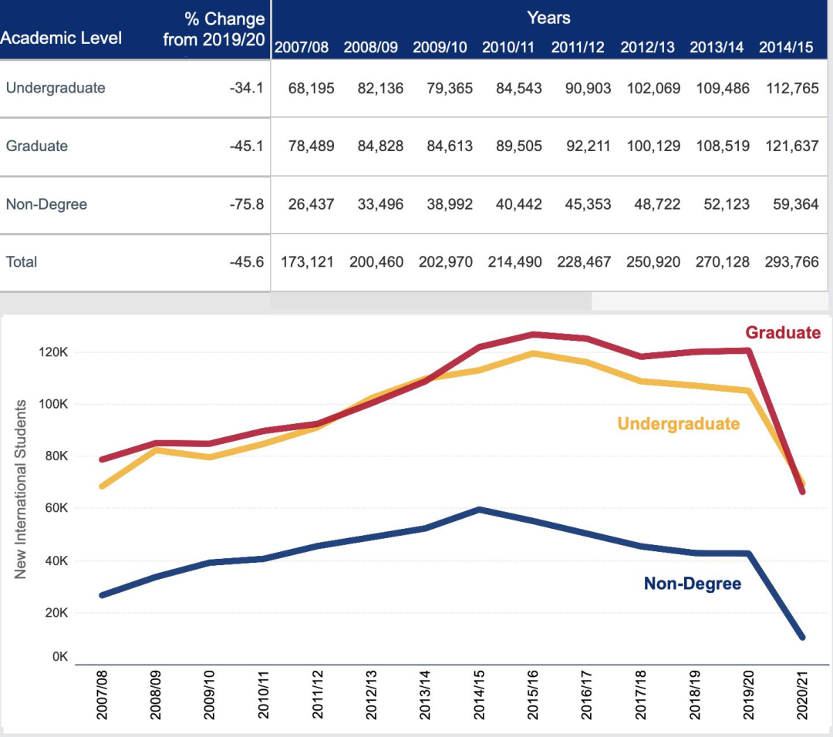Screen dimensions: 833x737
Task: Click the cell showing 45,353
Action: point(588,204)
